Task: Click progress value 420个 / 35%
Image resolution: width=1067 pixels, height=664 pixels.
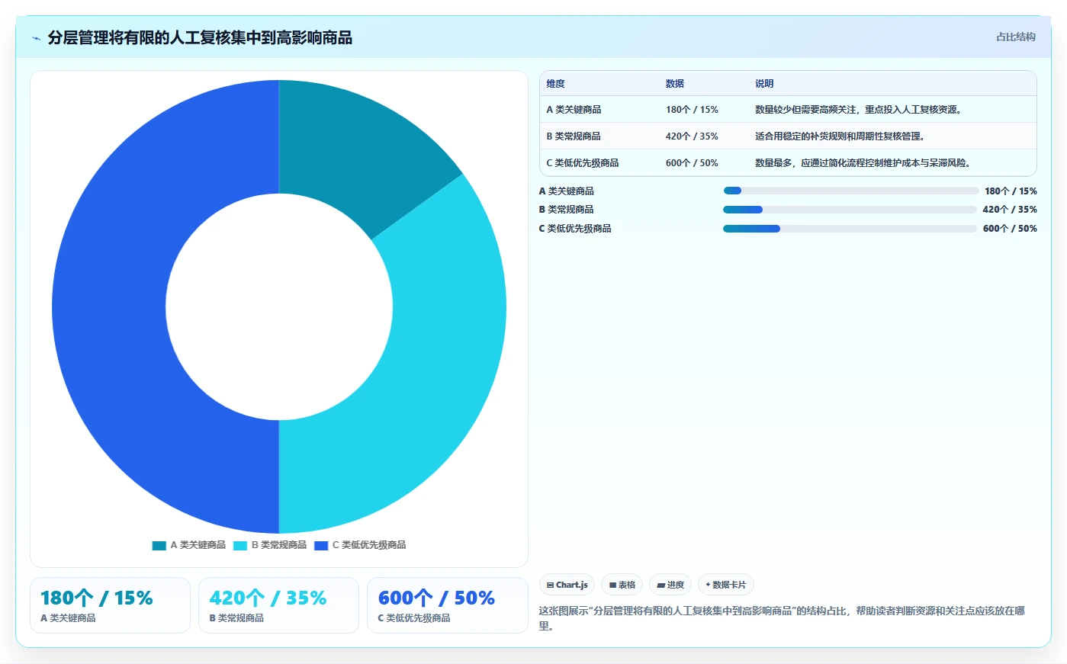Action: 1010,210
